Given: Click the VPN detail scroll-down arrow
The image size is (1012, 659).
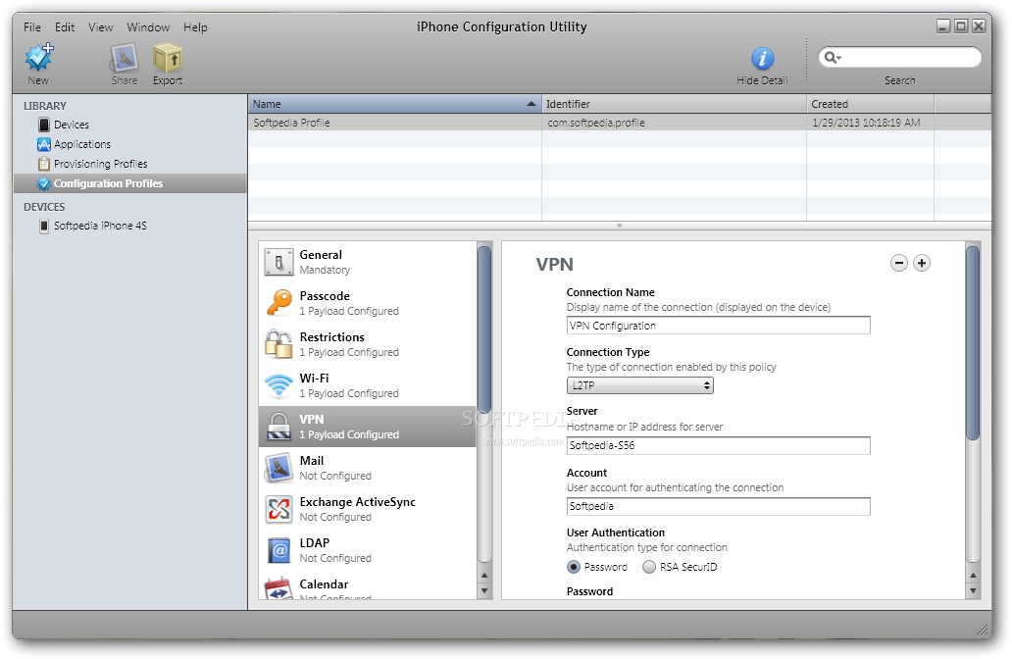Looking at the screenshot, I should point(974,590).
